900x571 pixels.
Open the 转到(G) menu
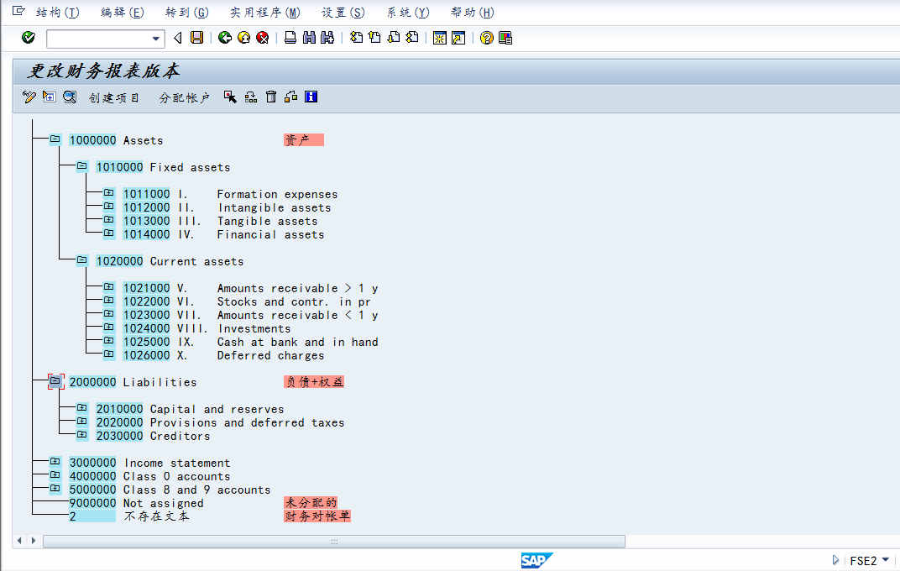[x=186, y=12]
